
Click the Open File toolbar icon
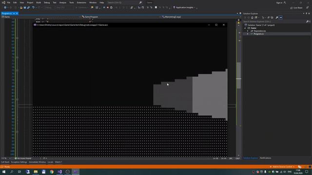[x=21, y=8]
